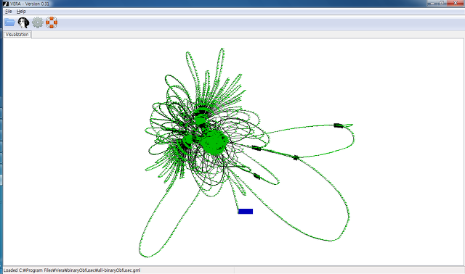Click the blue start node rectangle

[246, 211]
